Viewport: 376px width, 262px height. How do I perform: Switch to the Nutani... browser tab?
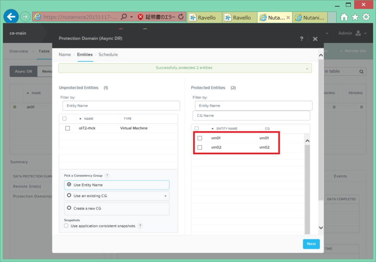tap(310, 18)
